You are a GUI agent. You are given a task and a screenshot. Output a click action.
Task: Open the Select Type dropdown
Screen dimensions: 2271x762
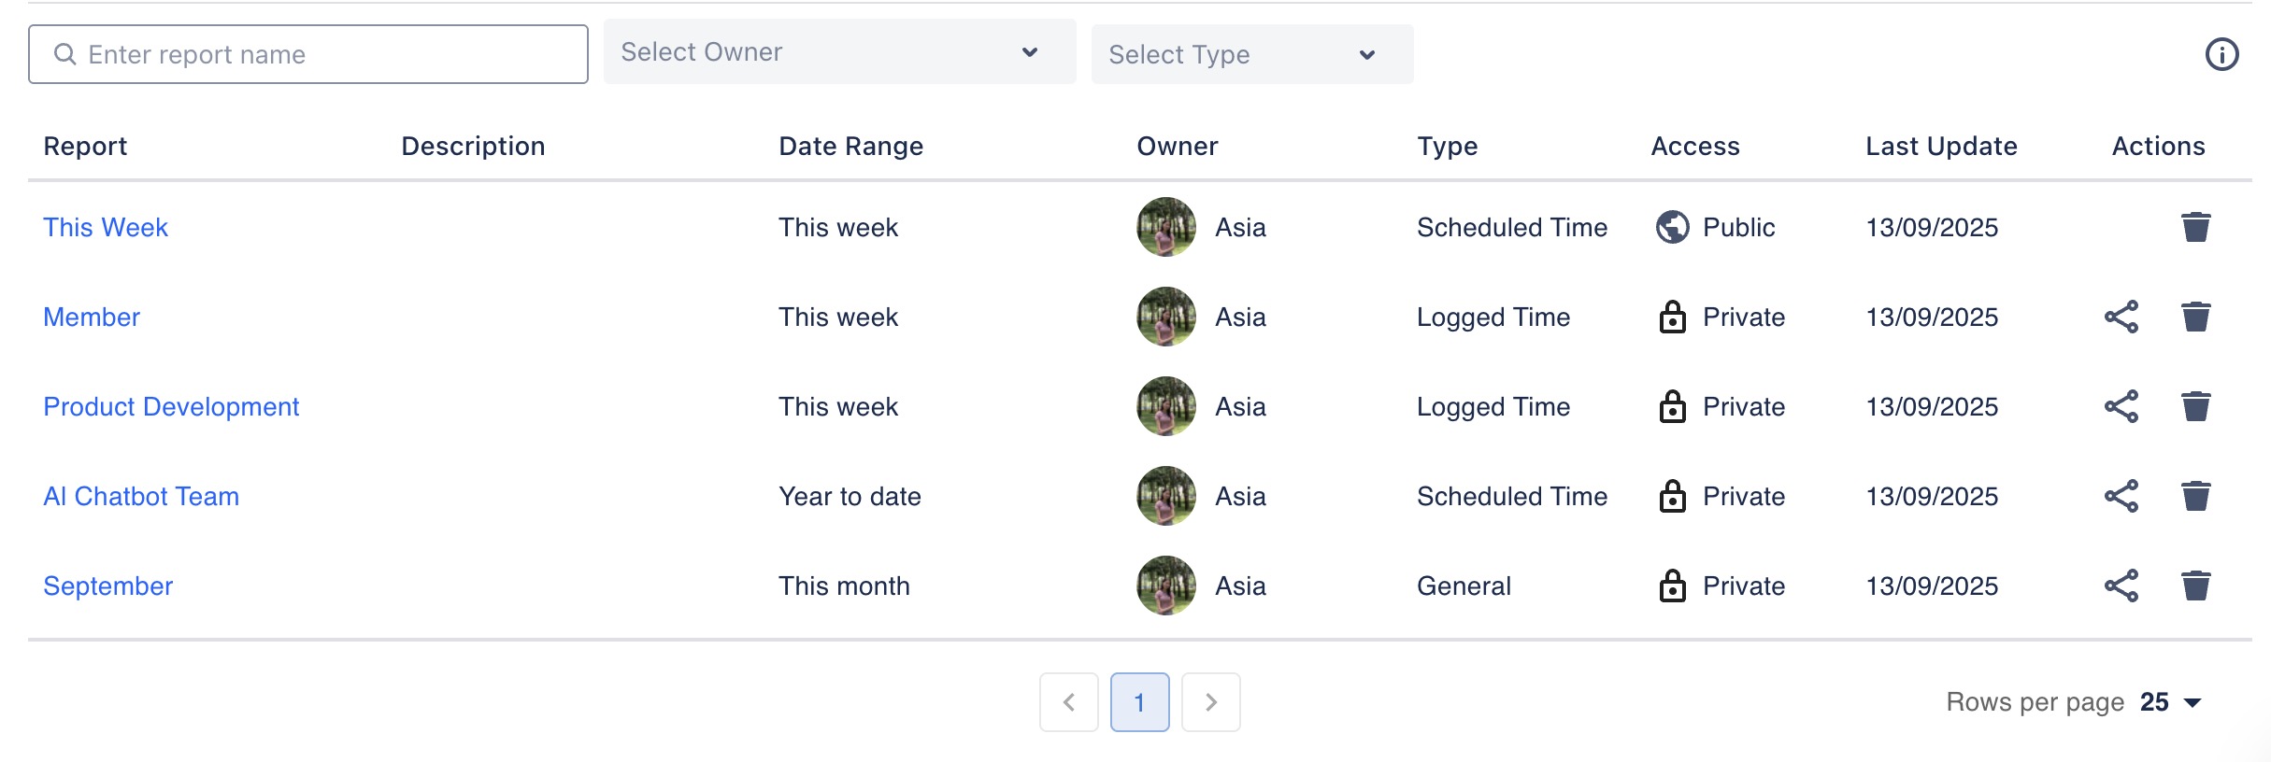click(1250, 54)
